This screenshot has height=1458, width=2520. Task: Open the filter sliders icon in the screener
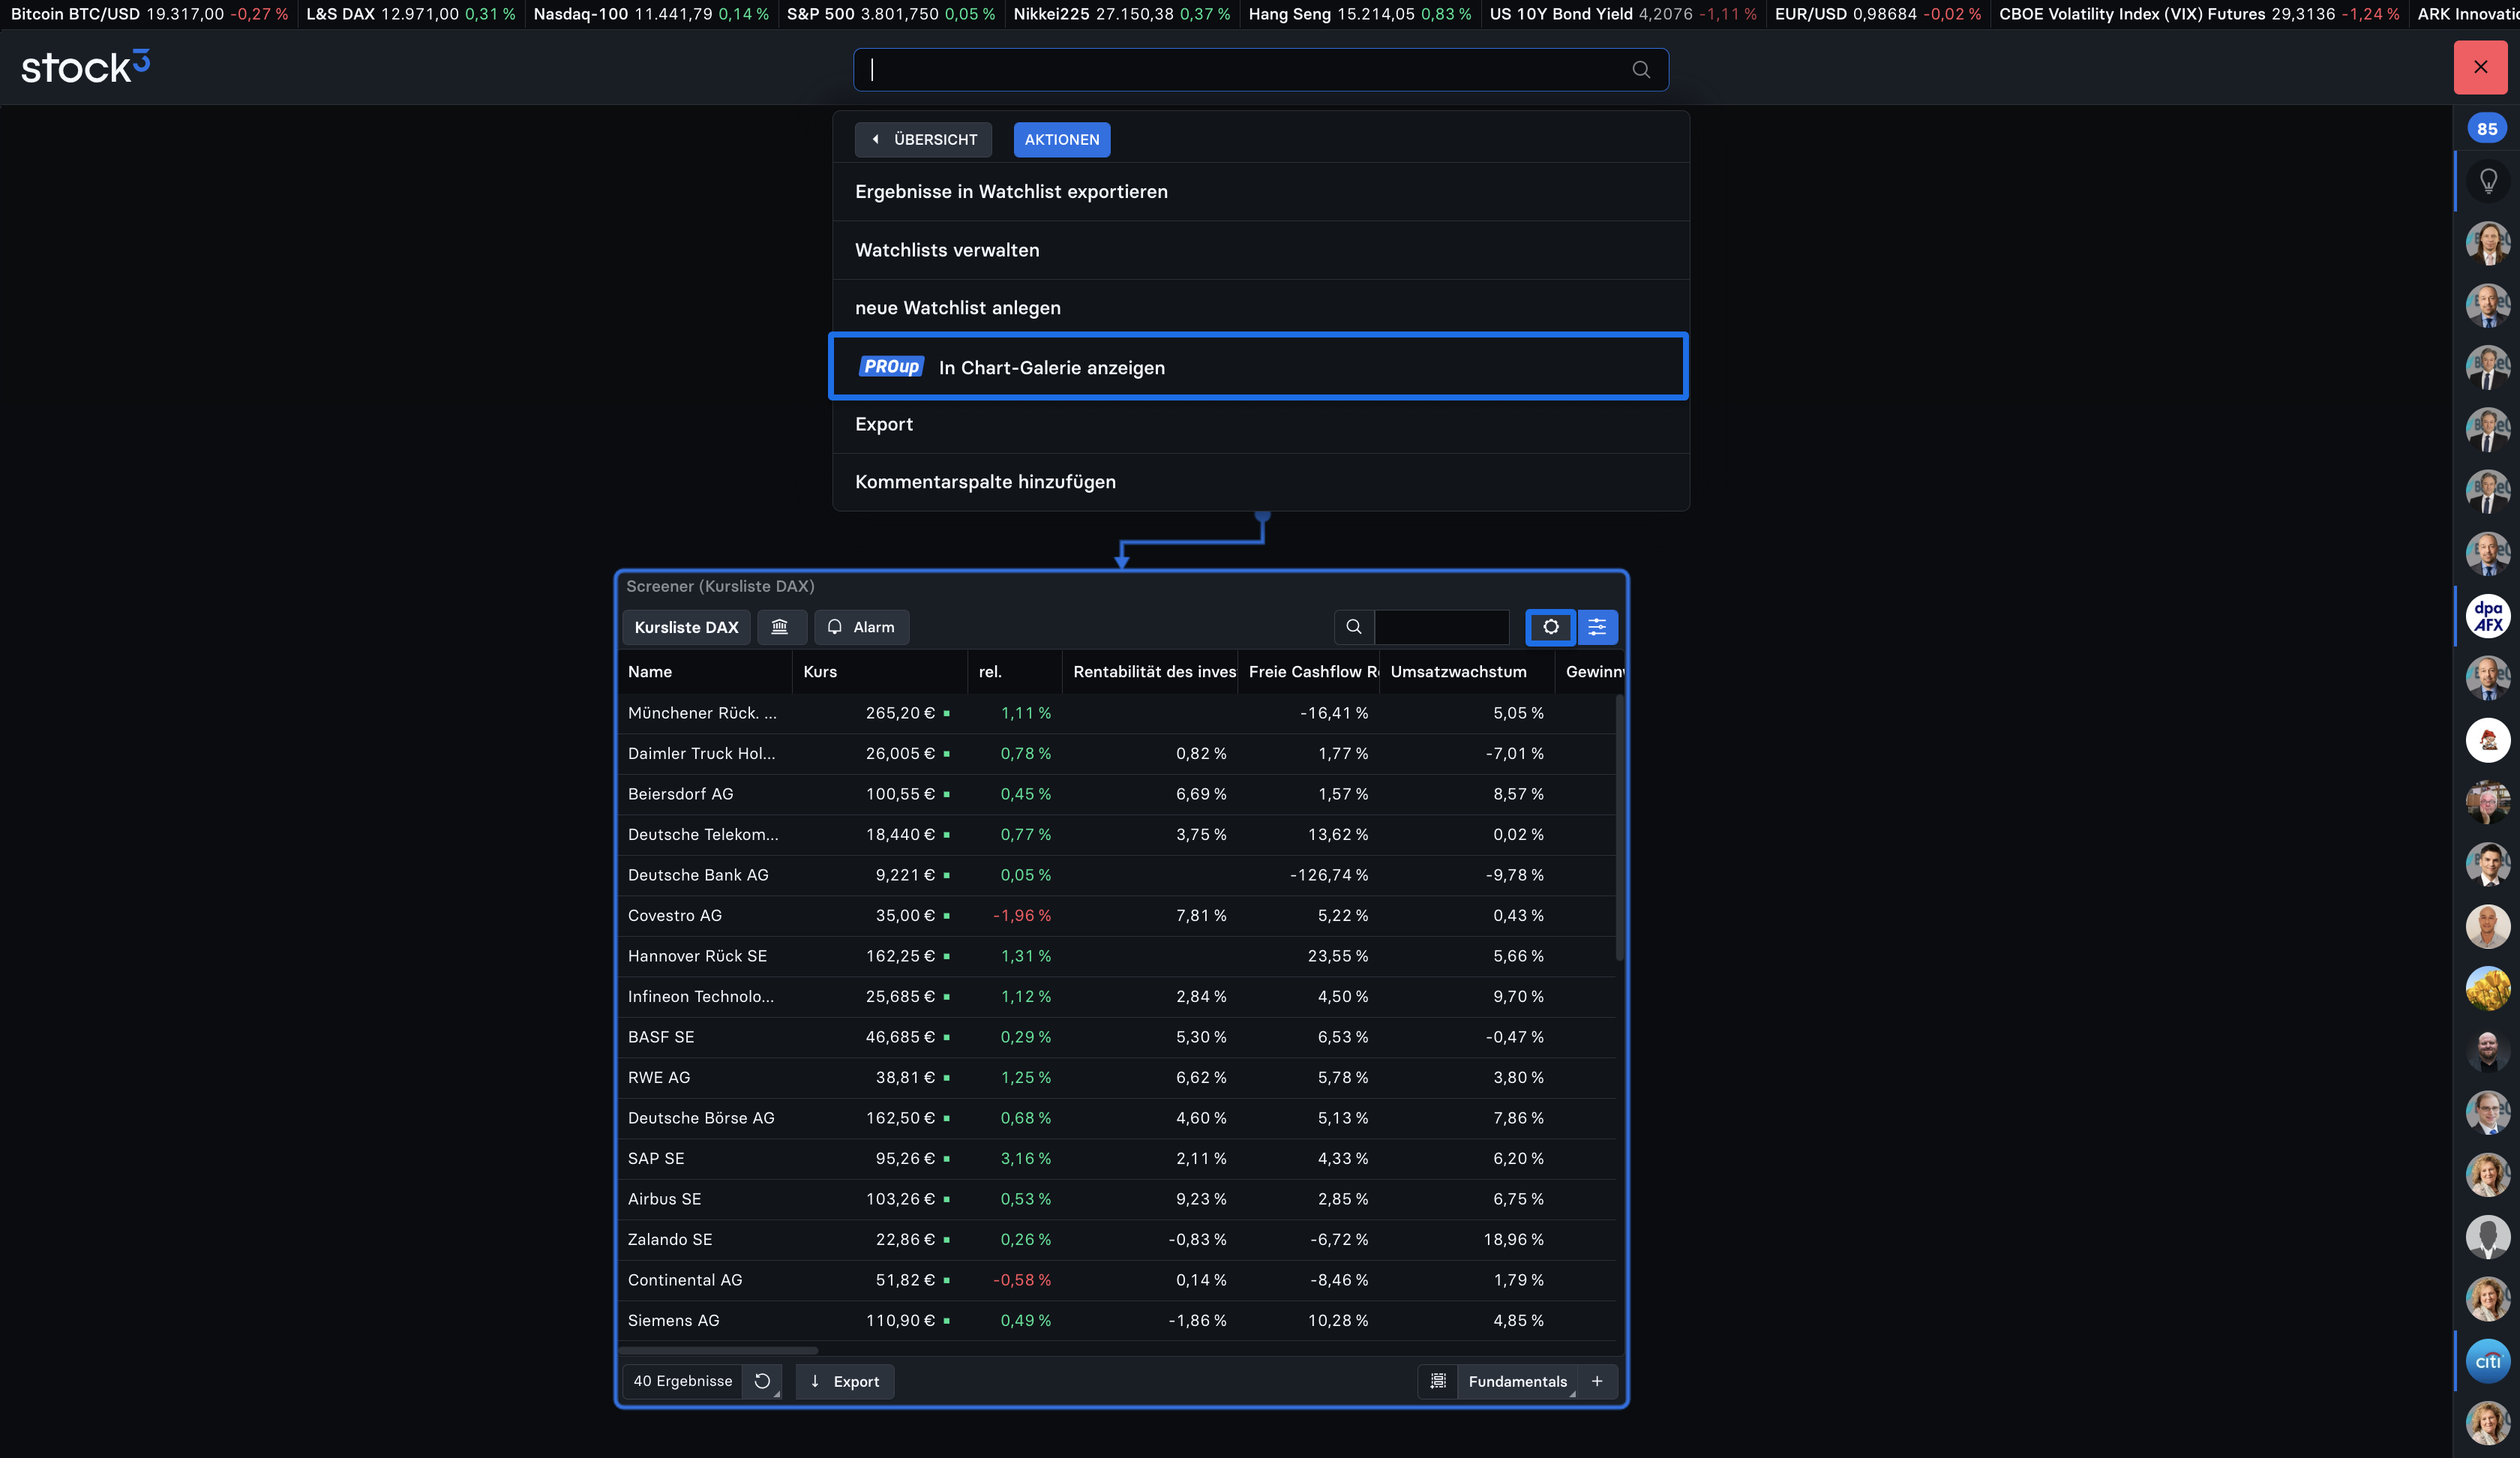(x=1597, y=627)
